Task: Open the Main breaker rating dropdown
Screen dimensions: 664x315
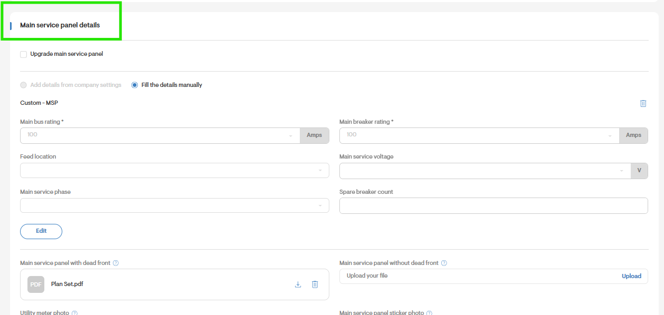Action: click(x=479, y=135)
